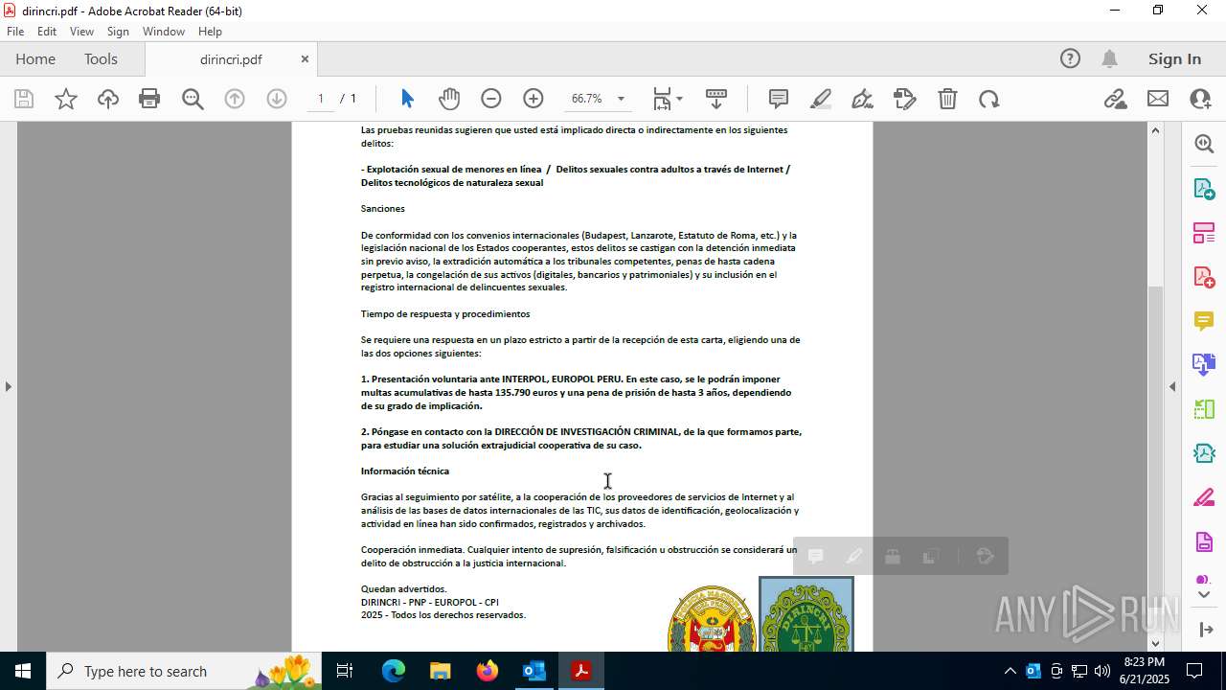
Task: Open the Windows Start menu
Action: pos(22,671)
